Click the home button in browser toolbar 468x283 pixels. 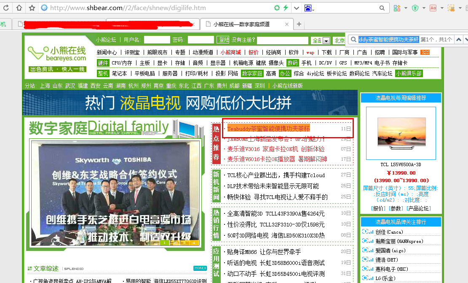(19, 8)
